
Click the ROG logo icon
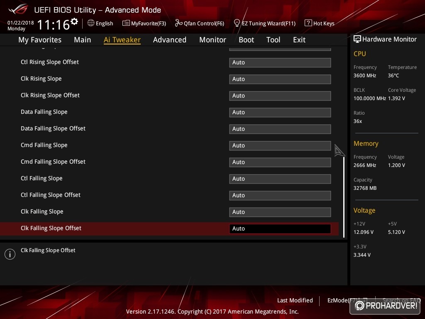click(x=18, y=9)
